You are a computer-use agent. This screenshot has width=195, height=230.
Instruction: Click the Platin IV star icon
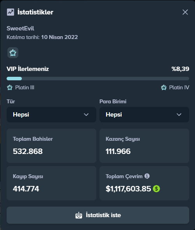(164, 87)
